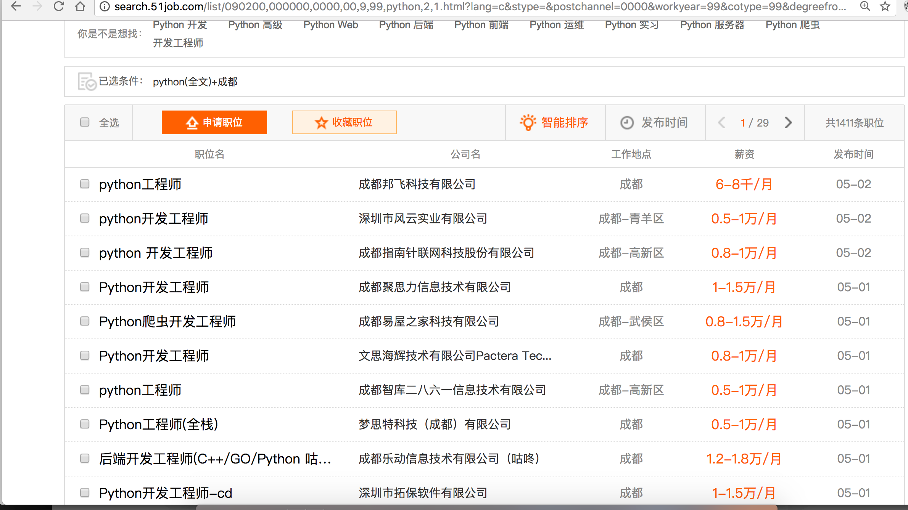Select checkbox for Python爬虫开发工程师 row
Image resolution: width=908 pixels, height=510 pixels.
point(85,321)
